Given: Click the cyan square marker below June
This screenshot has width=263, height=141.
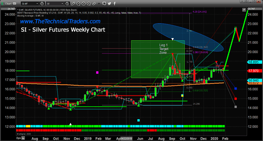Looking at the screenshot, I should (x=138, y=120).
